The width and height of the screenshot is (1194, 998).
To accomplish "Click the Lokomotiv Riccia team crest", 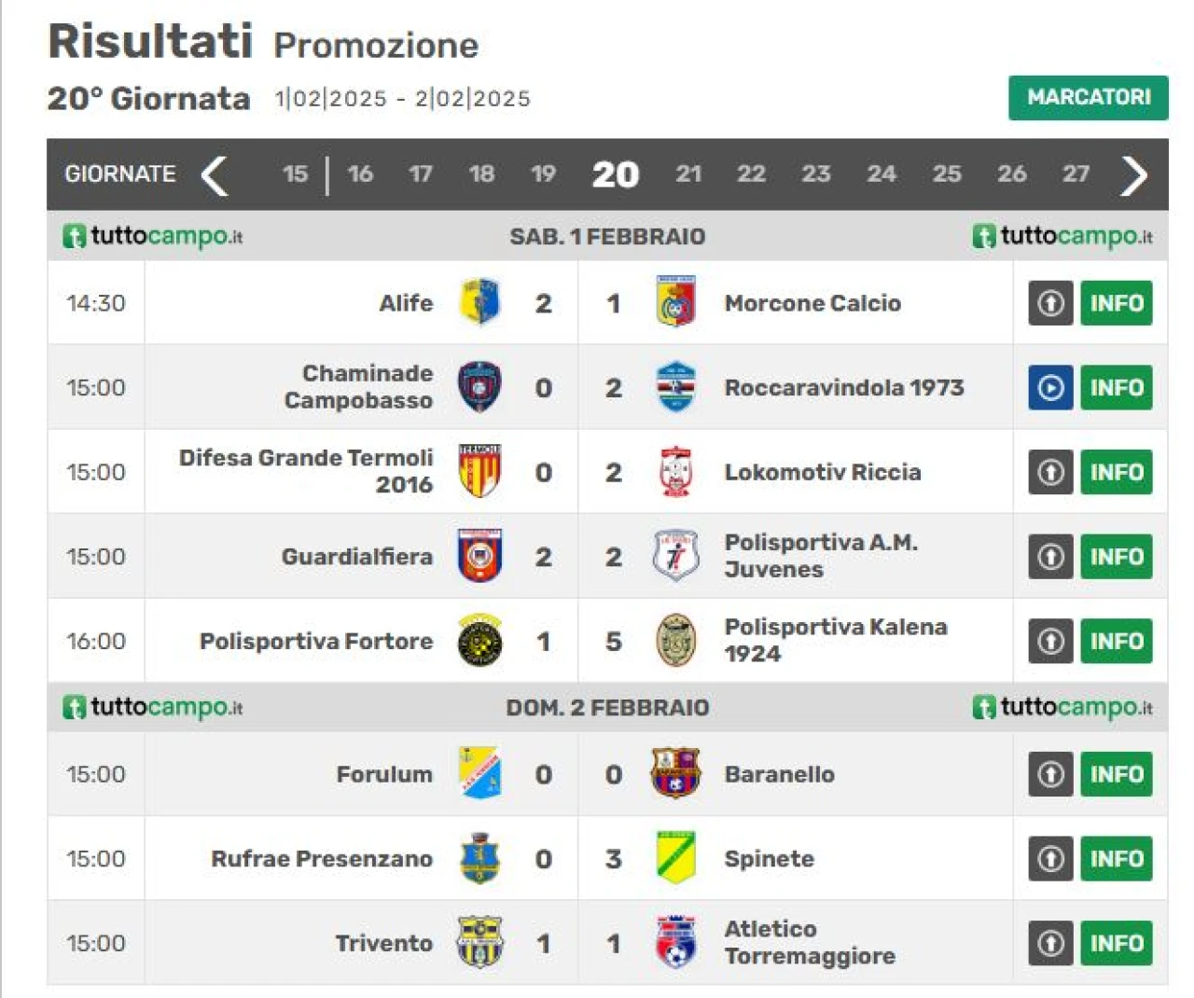I will pos(675,472).
